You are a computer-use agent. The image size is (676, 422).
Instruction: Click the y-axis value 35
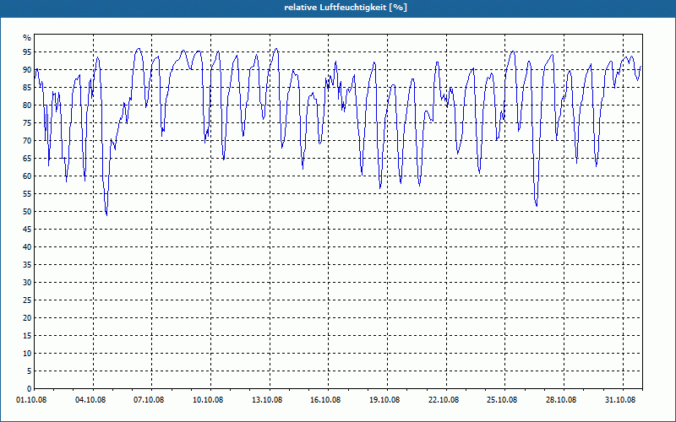27,265
